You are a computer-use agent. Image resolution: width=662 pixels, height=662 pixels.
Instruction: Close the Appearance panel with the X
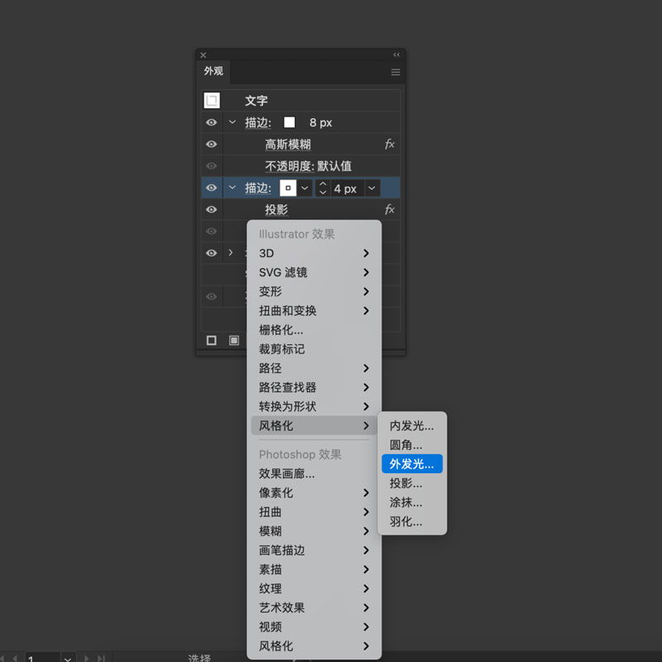203,55
